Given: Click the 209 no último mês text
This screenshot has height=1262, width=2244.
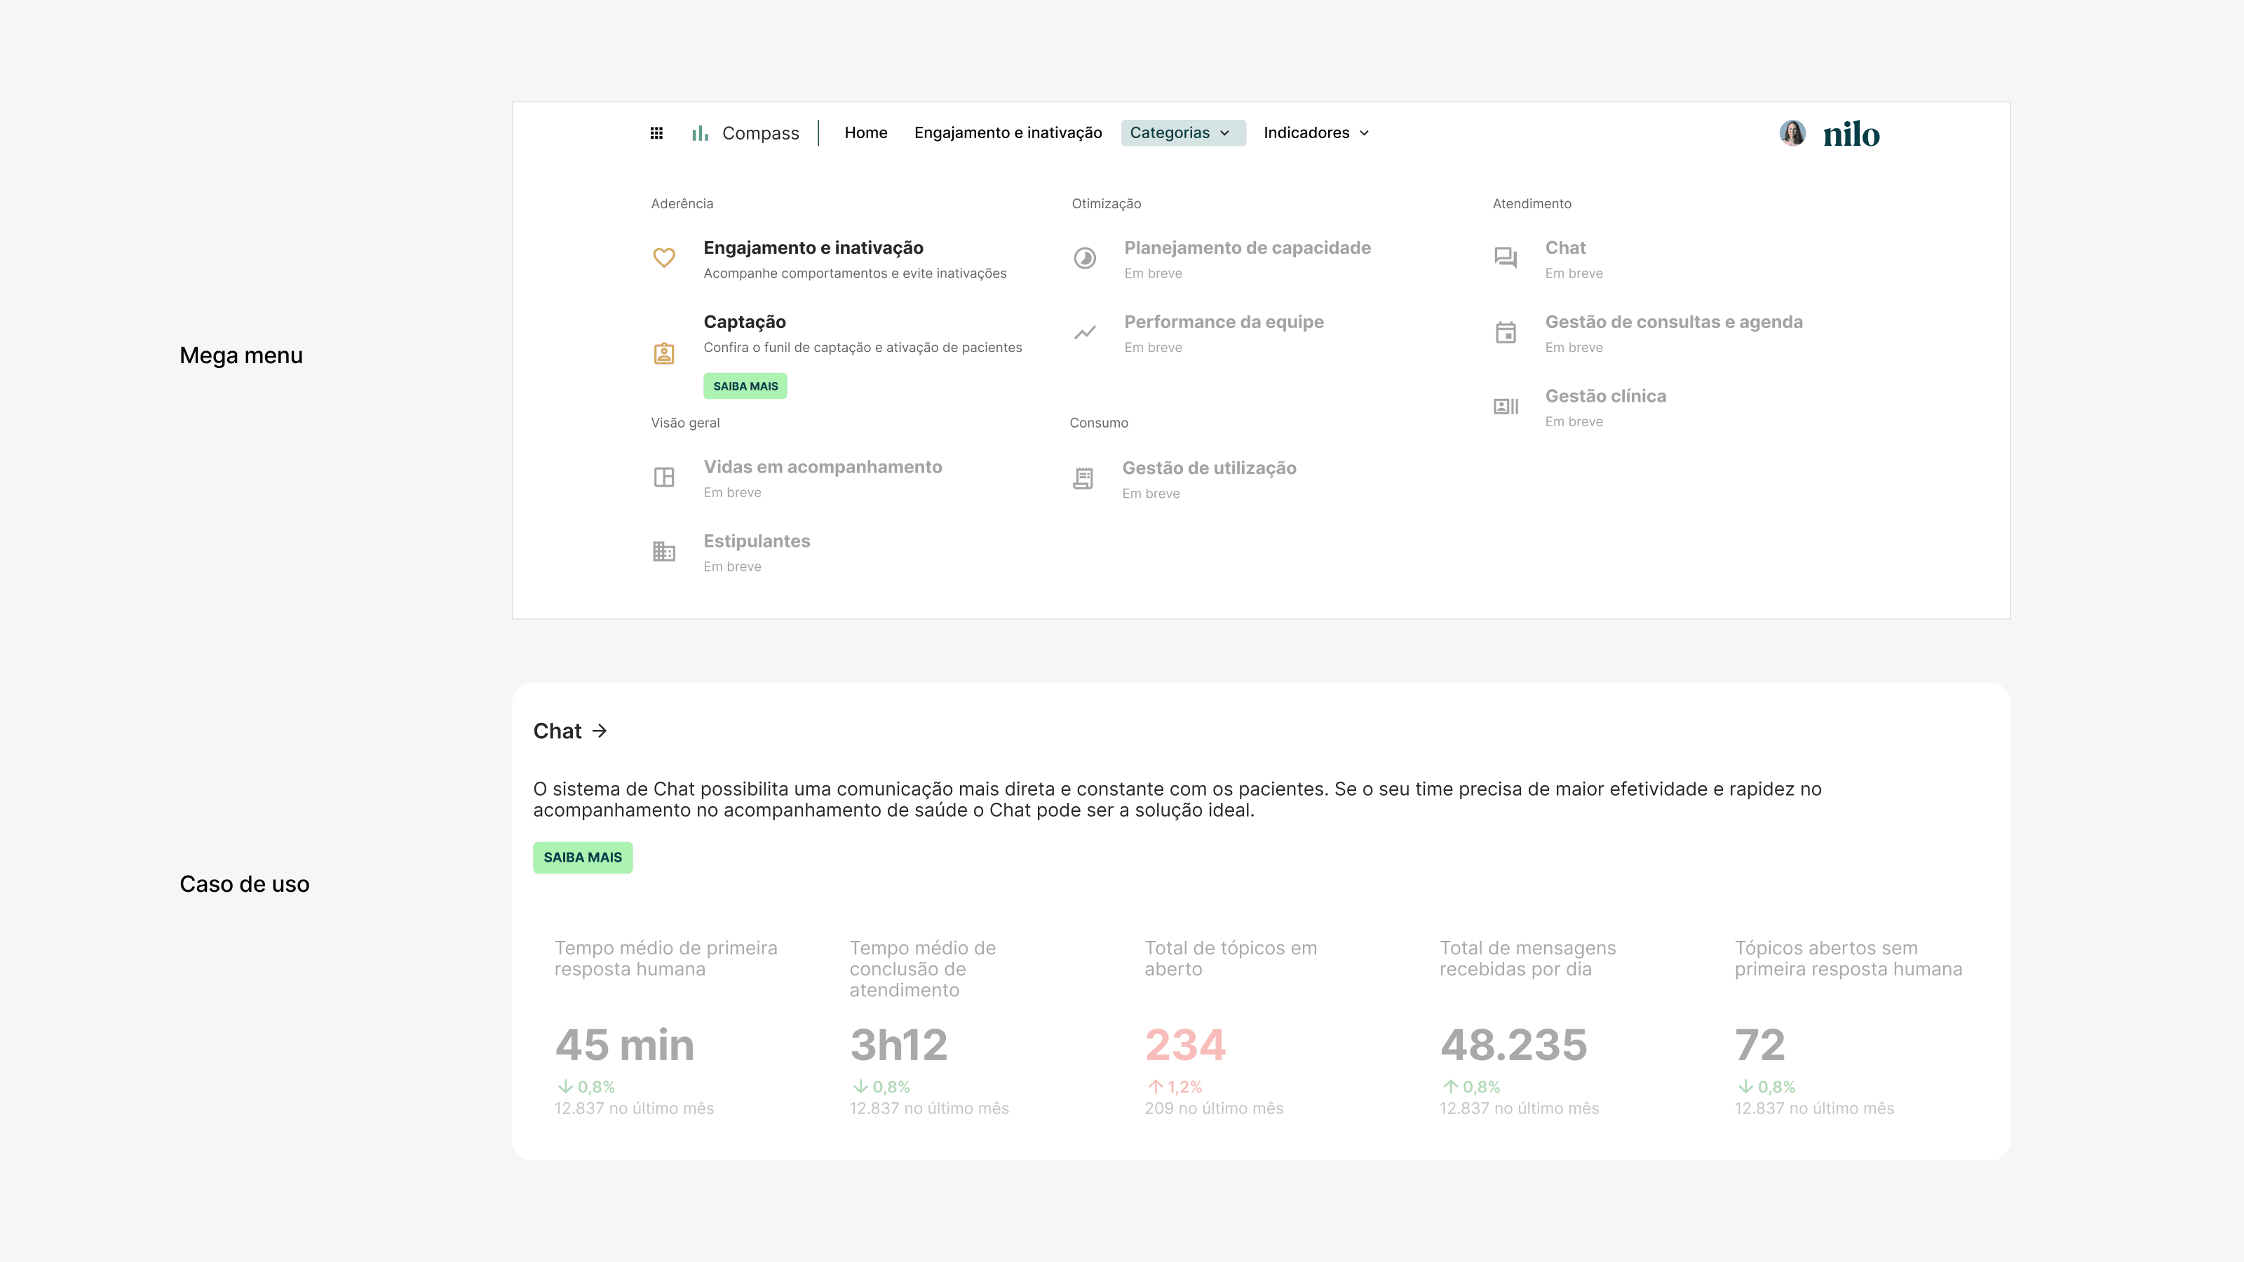Looking at the screenshot, I should [1213, 1108].
